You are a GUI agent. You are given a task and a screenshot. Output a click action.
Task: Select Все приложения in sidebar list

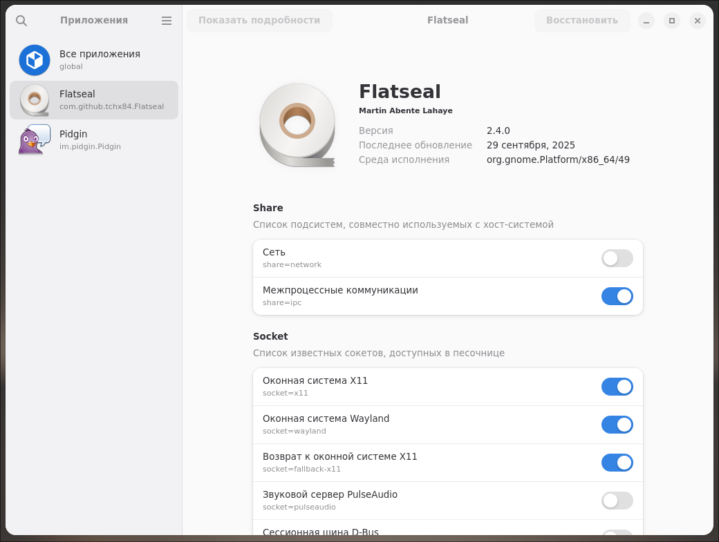click(x=100, y=60)
